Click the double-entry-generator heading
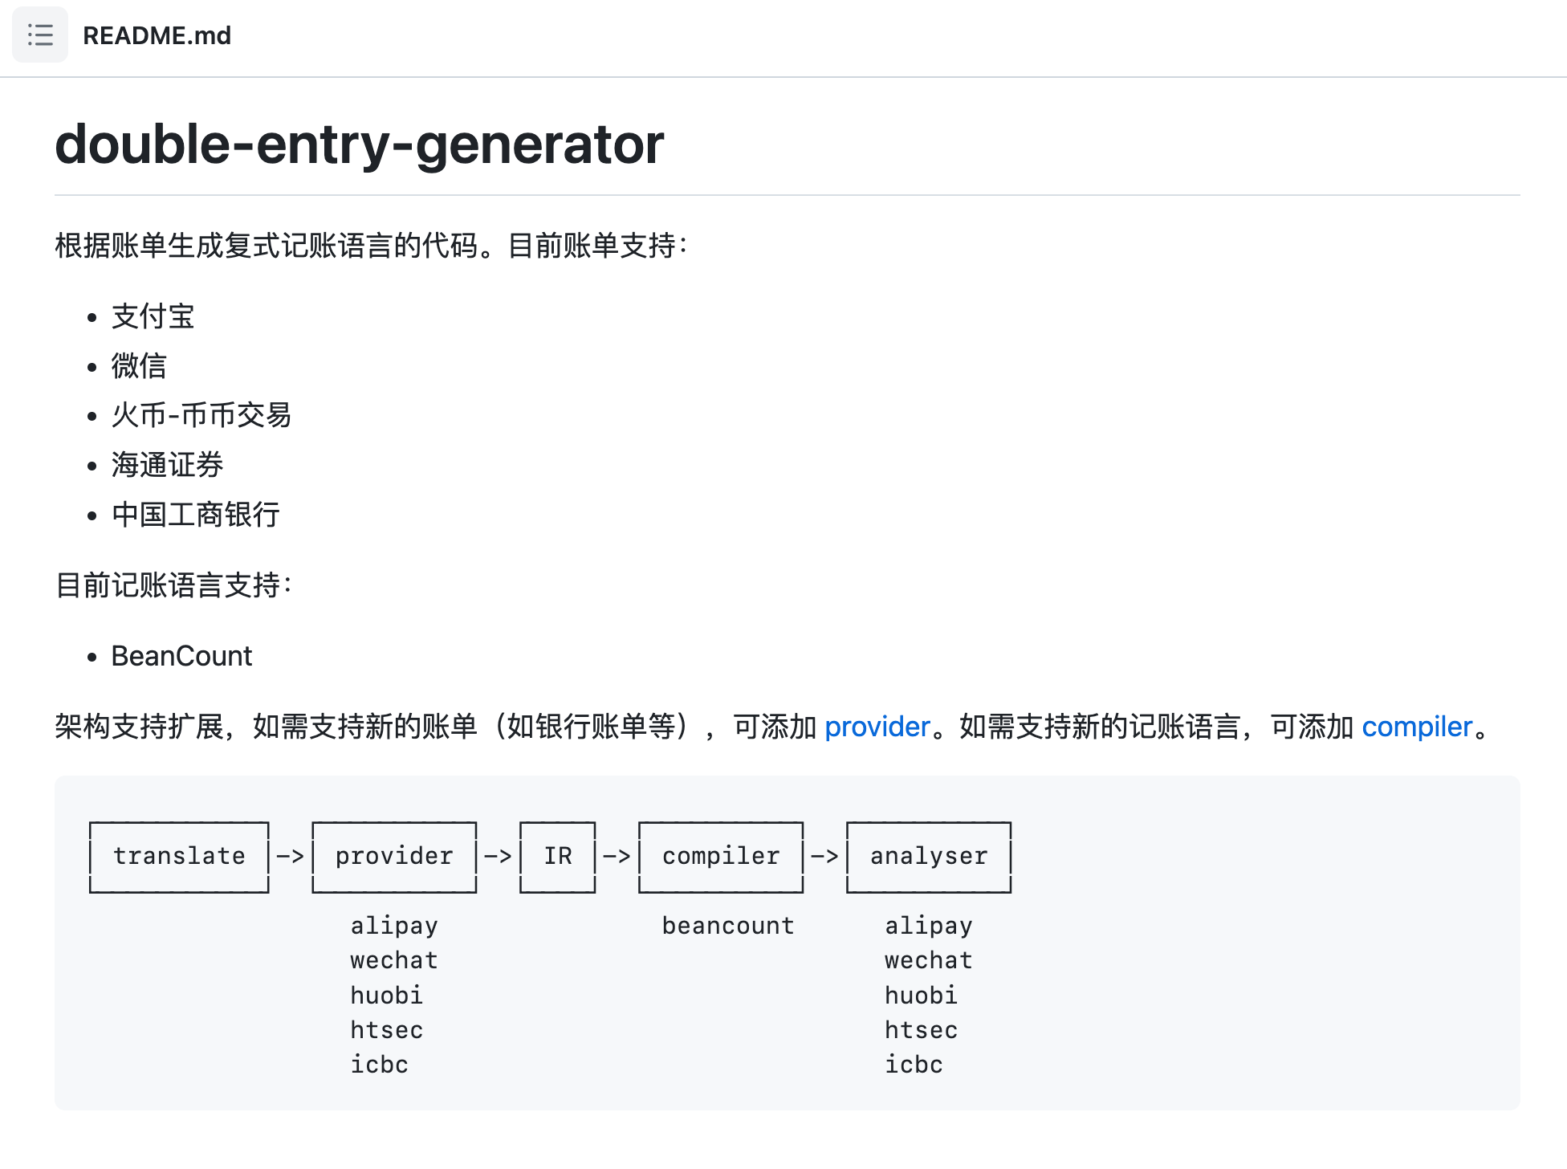The height and width of the screenshot is (1169, 1567). click(359, 145)
